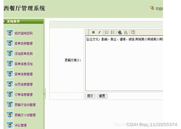This screenshot has height=129, width=181.
Task: Open 会员信息管理 menu link
Action: click(23, 84)
